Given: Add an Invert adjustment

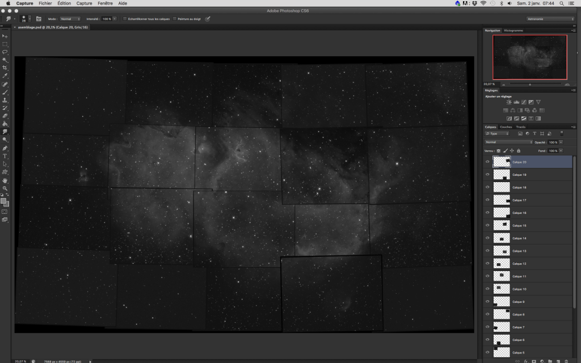Looking at the screenshot, I should point(509,119).
